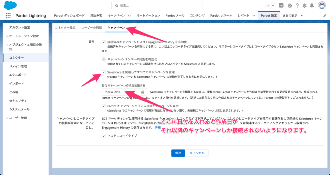The height and width of the screenshot is (175, 330).
Task: Open the calendar icon in date picker
Action: coord(143,92)
